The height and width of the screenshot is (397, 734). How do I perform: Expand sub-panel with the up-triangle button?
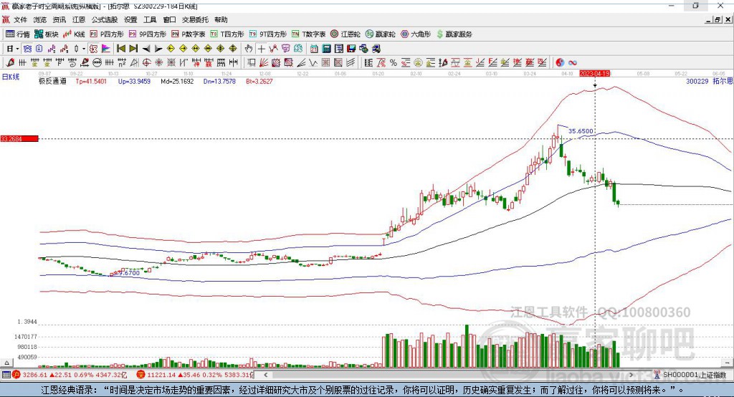coord(6,363)
